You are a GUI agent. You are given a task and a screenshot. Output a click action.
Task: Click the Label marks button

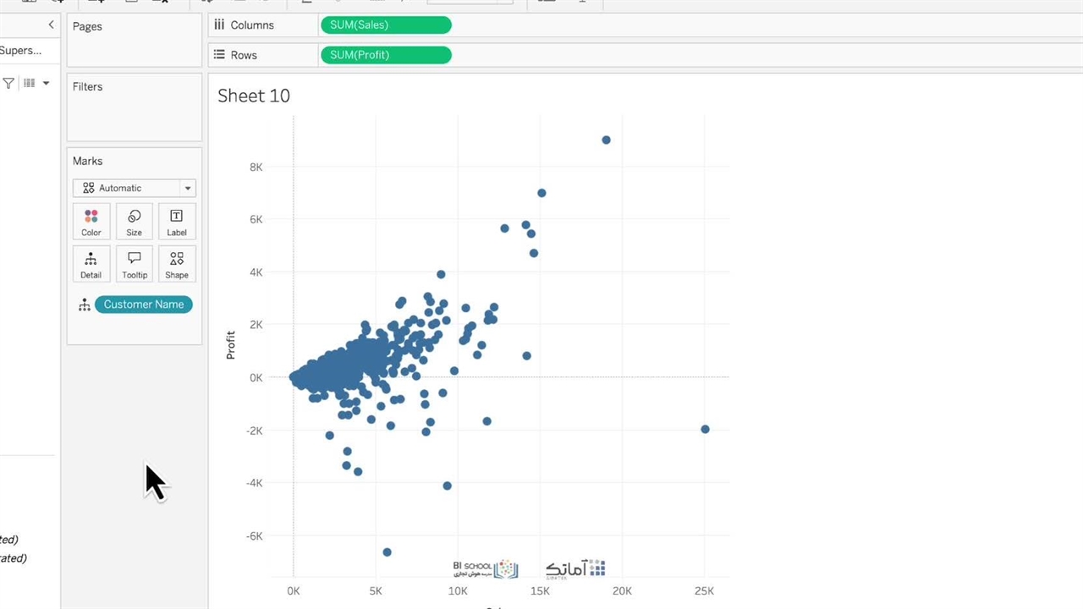[x=177, y=221]
